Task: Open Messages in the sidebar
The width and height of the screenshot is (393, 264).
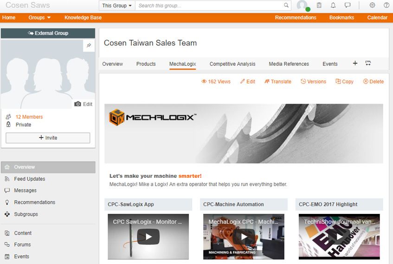Action: click(26, 190)
